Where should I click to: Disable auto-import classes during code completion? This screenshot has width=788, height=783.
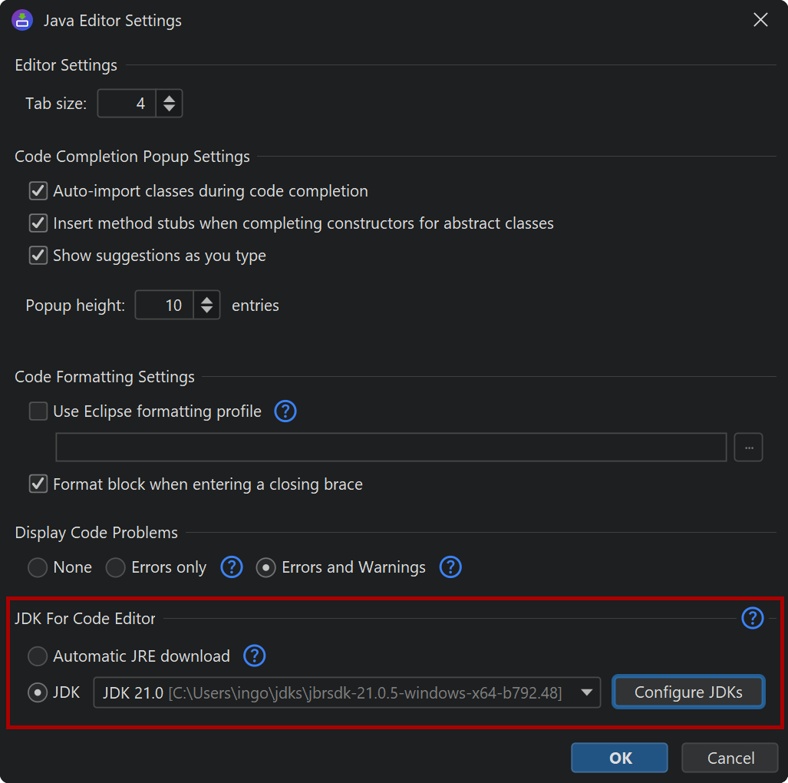(38, 191)
